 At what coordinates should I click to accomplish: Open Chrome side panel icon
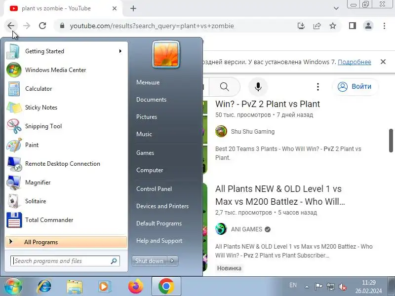353,26
